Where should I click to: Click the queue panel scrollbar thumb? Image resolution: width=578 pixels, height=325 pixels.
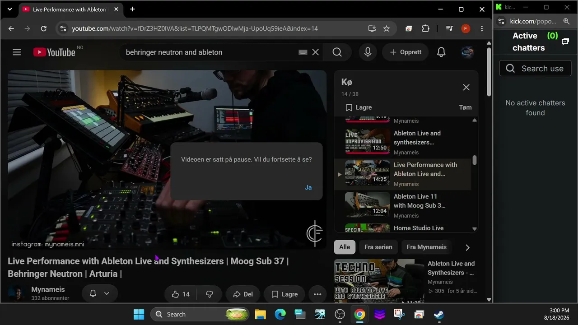tap(475, 160)
